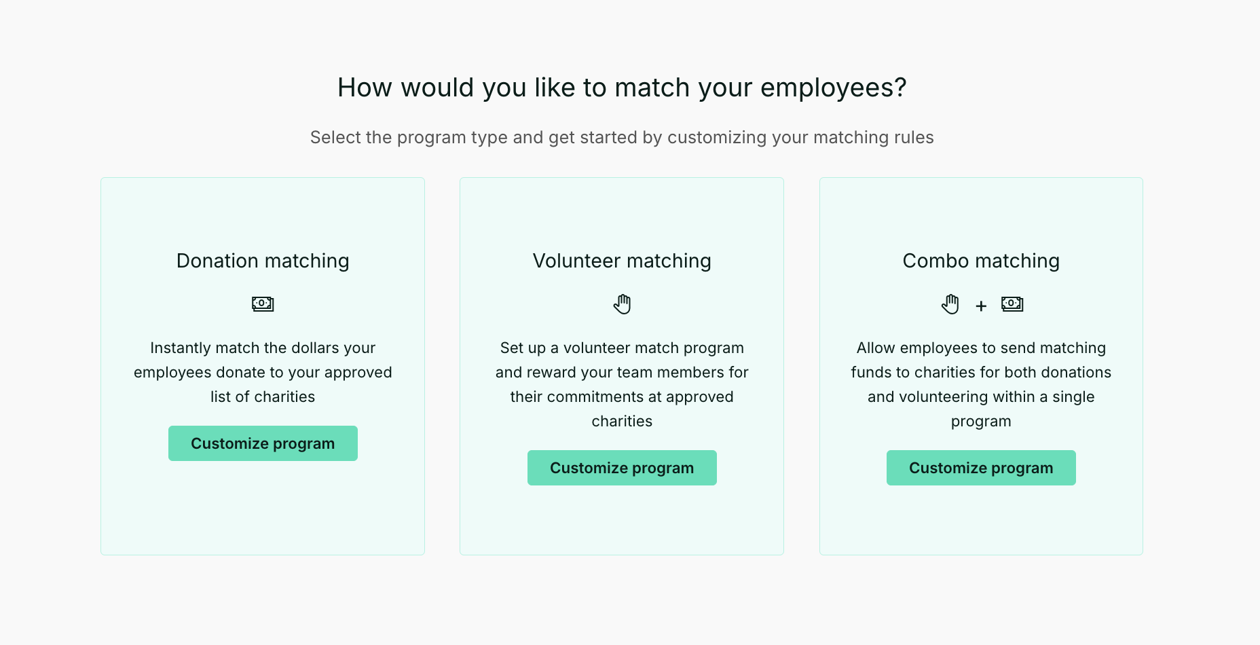This screenshot has height=645, width=1260.
Task: Customize the Combo matching program
Action: (x=981, y=468)
